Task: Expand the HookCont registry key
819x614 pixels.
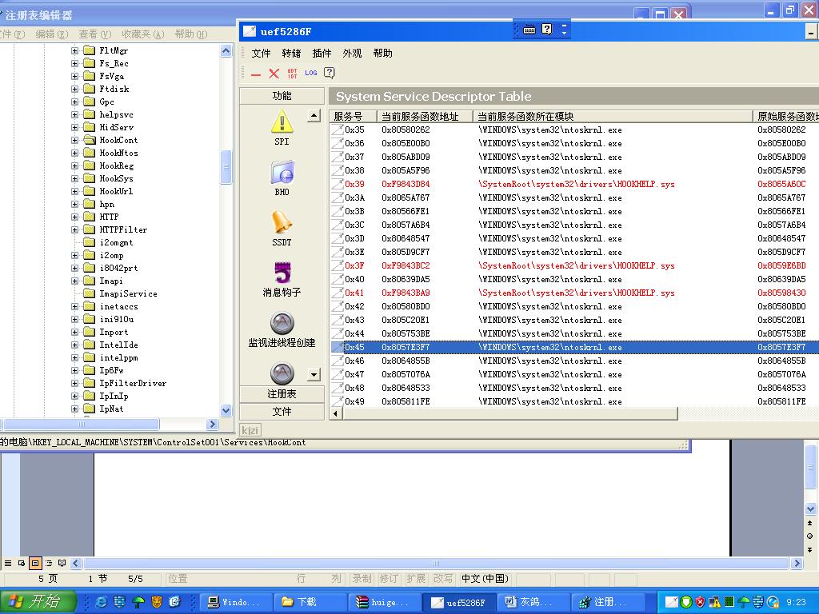Action: click(x=75, y=140)
